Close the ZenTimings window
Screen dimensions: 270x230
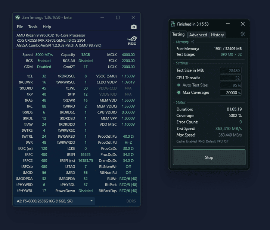coord(133,17)
